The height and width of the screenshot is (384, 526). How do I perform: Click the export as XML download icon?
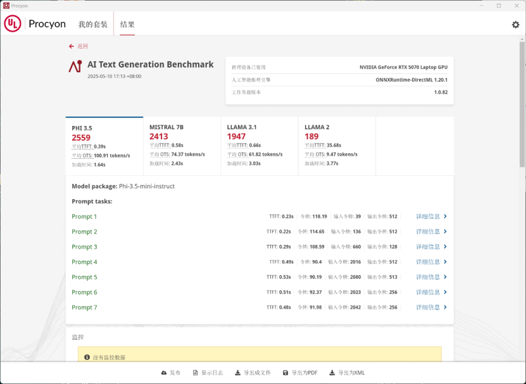(x=332, y=373)
